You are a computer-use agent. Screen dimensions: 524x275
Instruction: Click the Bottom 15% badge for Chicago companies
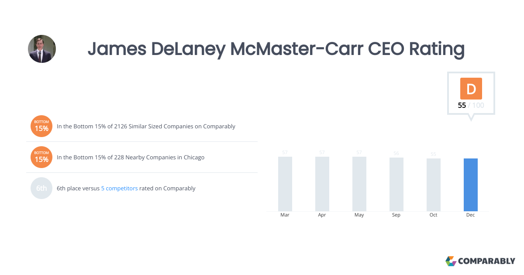(41, 157)
